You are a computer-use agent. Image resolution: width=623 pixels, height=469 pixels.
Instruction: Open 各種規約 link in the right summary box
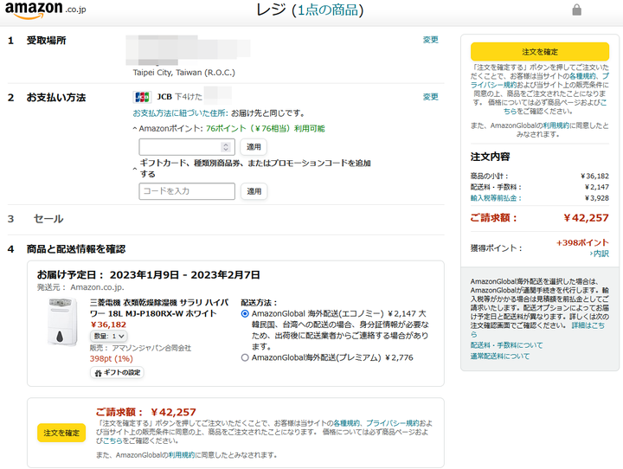[x=582, y=76]
